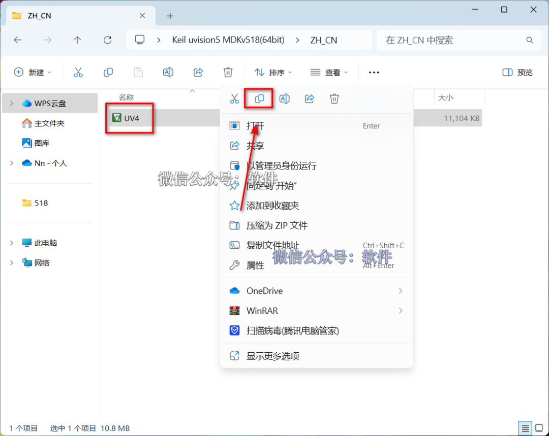549x436 pixels.
Task: Open 主文件夹 in the sidebar
Action: [x=49, y=123]
